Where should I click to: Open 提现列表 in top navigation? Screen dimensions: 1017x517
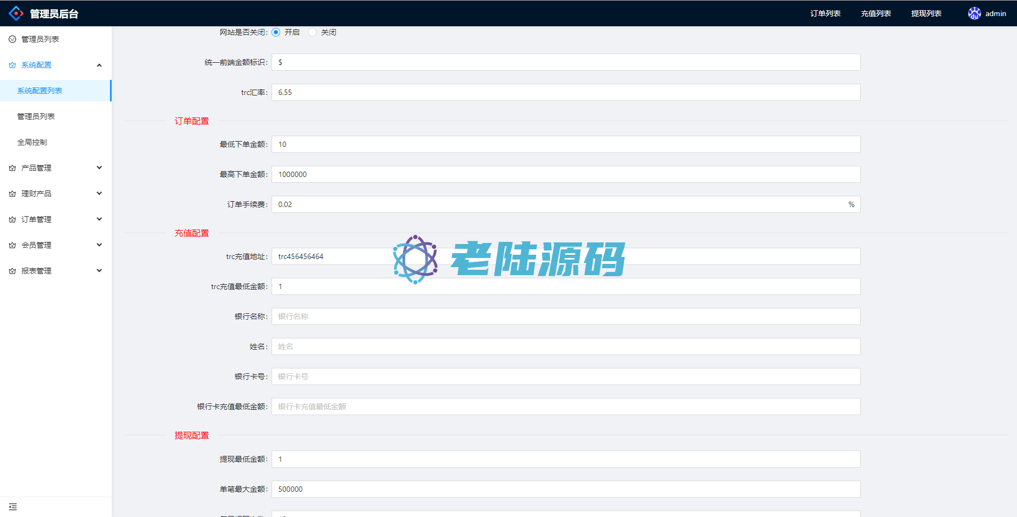pos(926,13)
